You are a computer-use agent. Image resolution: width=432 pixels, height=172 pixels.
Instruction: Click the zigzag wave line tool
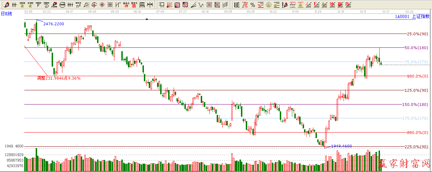(201, 5)
